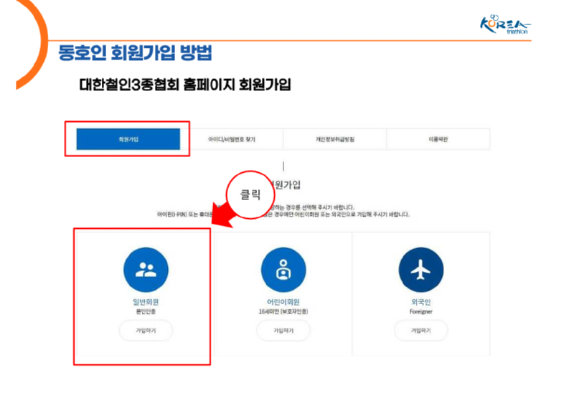The width and height of the screenshot is (574, 406).
Task: Click the 대한철인3종협회 홈페이지 회원가입 subtitle
Action: (x=185, y=85)
